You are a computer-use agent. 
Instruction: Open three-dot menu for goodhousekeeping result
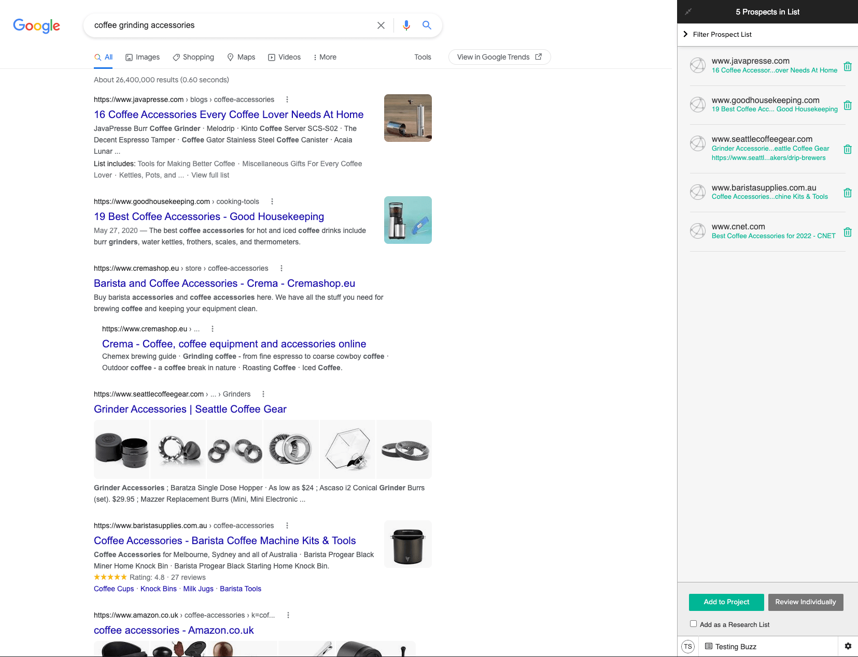pos(272,201)
